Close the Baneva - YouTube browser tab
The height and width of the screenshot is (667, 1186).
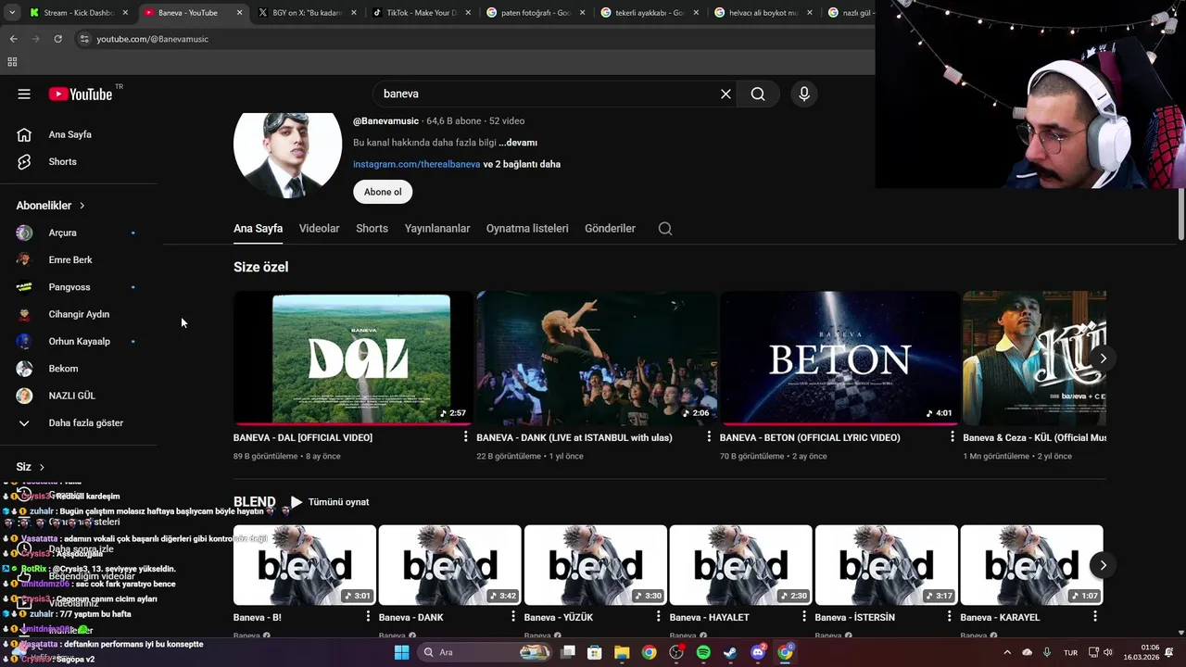(x=240, y=13)
